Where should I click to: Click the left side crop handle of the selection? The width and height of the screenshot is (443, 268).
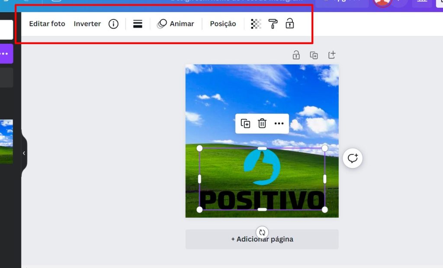point(199,179)
